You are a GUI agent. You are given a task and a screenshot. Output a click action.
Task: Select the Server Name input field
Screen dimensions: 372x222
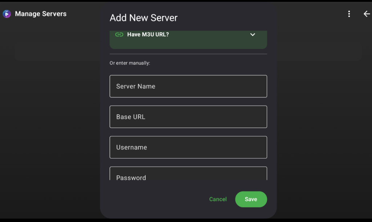[x=188, y=86]
